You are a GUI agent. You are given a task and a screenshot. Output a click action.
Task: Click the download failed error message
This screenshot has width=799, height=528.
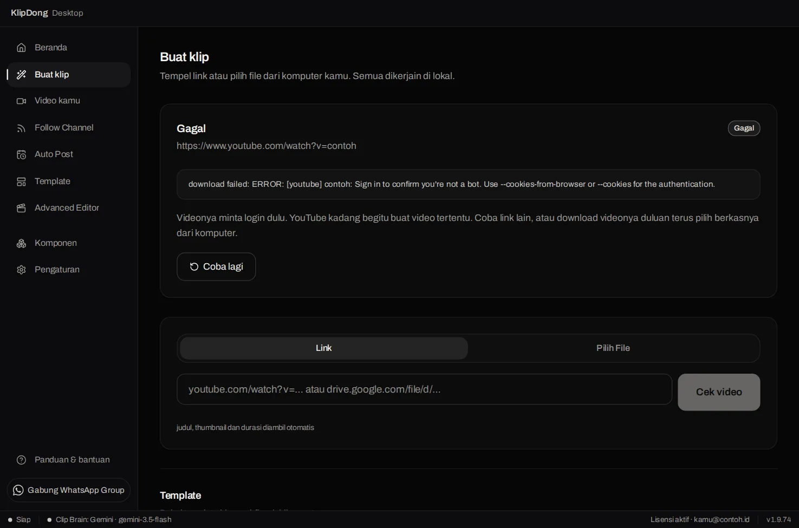[468, 184]
